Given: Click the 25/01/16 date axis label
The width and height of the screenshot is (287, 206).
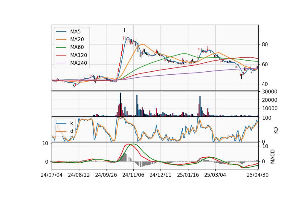Looking at the screenshot, I should pyautogui.click(x=188, y=175).
